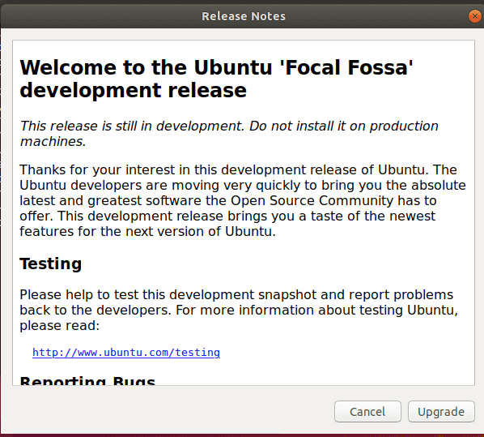Click the 'Ubuntu developers are moving' text line
Screen dimensions: 484x437
click(x=243, y=185)
